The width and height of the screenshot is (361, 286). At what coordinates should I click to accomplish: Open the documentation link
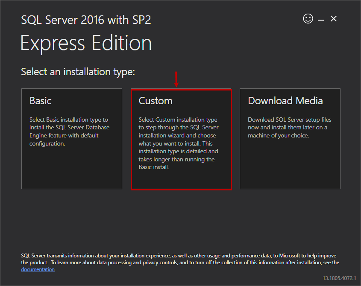38,269
